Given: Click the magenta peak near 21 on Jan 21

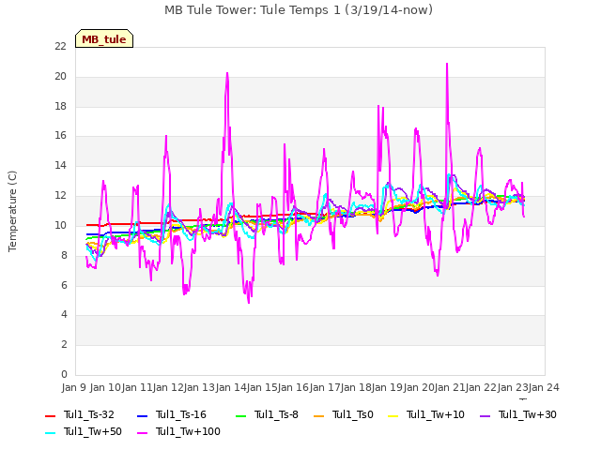Looking at the screenshot, I should 447,64.
